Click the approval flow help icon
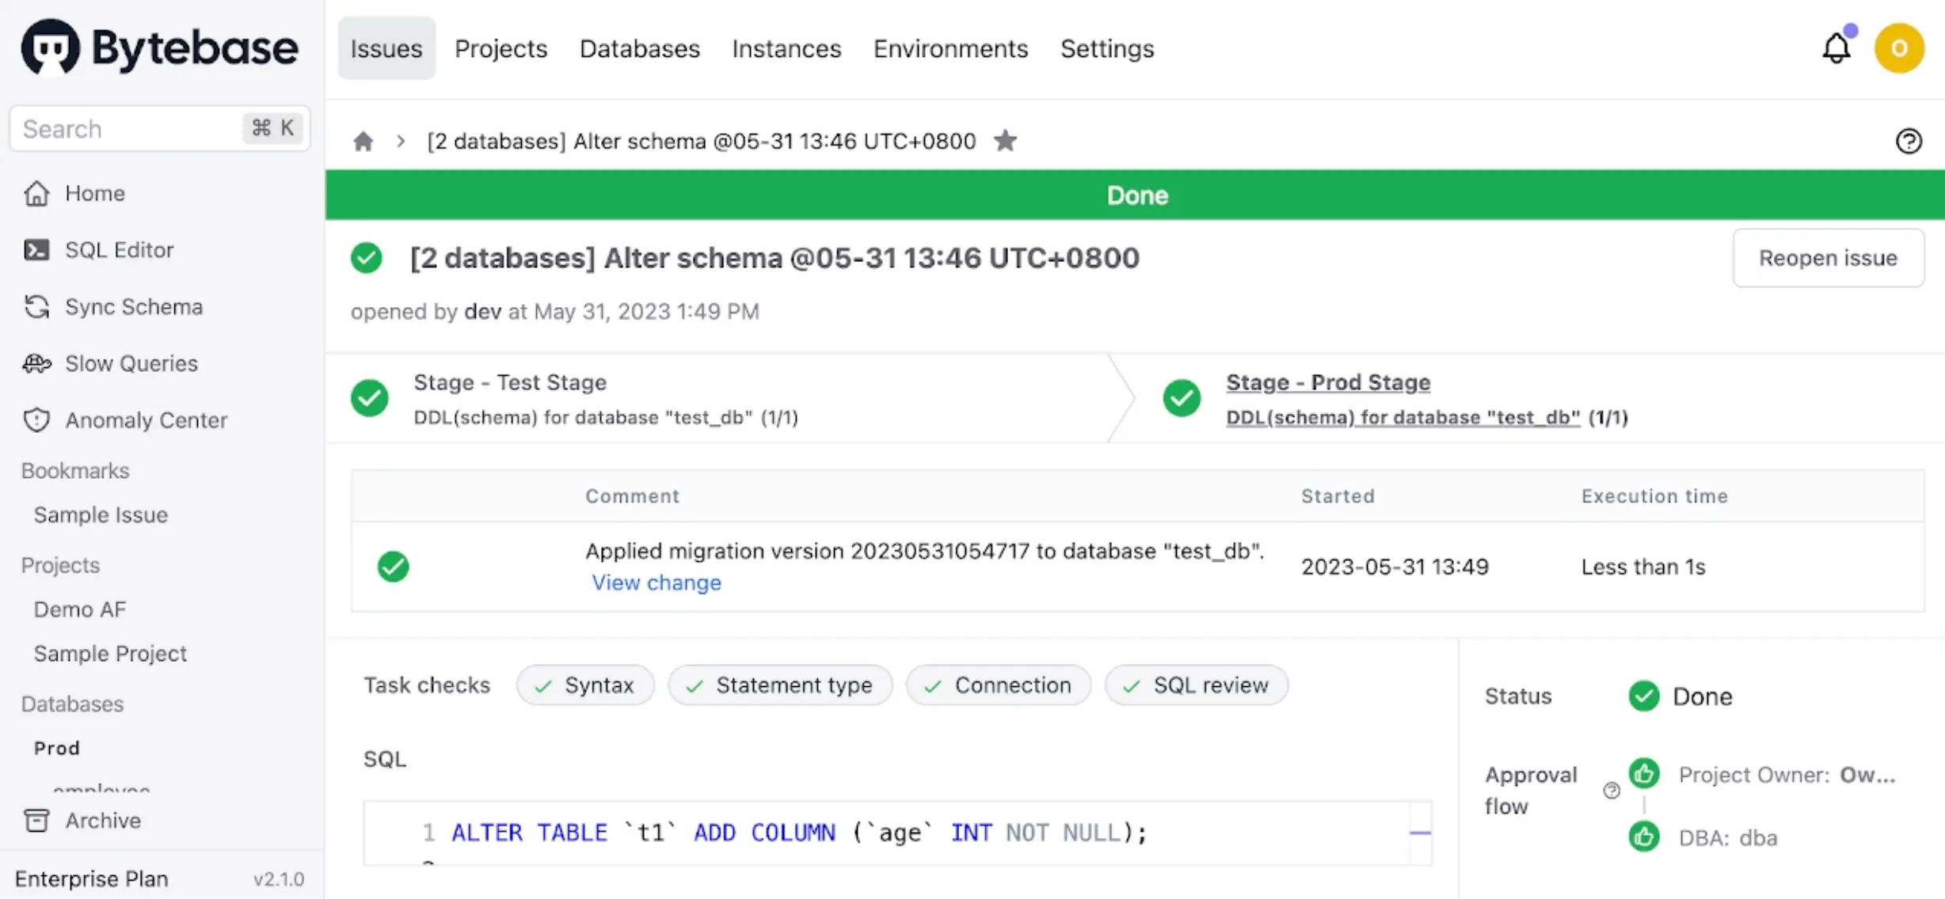This screenshot has height=899, width=1945. tap(1611, 791)
